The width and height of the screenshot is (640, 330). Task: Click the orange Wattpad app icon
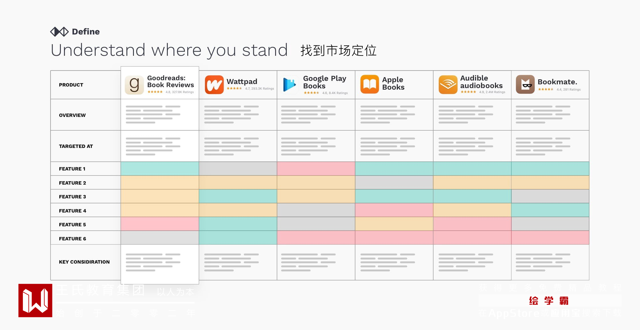214,85
